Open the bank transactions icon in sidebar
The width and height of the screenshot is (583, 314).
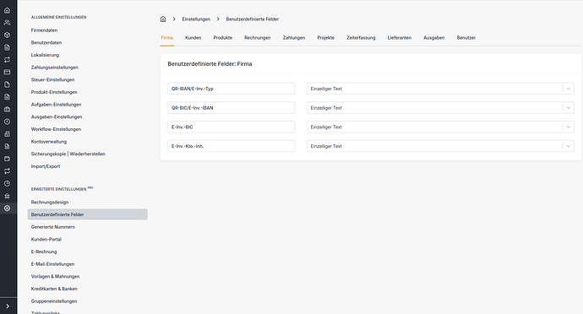pos(7,196)
